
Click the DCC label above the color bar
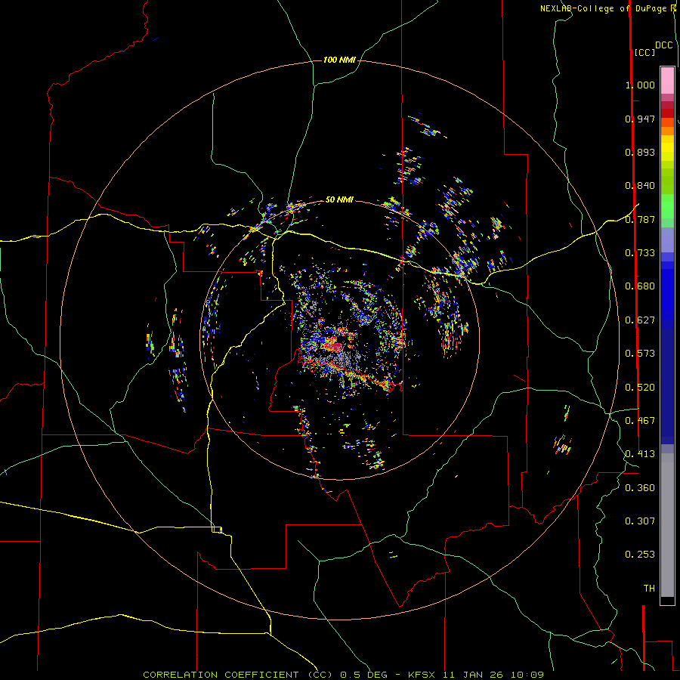click(x=664, y=45)
